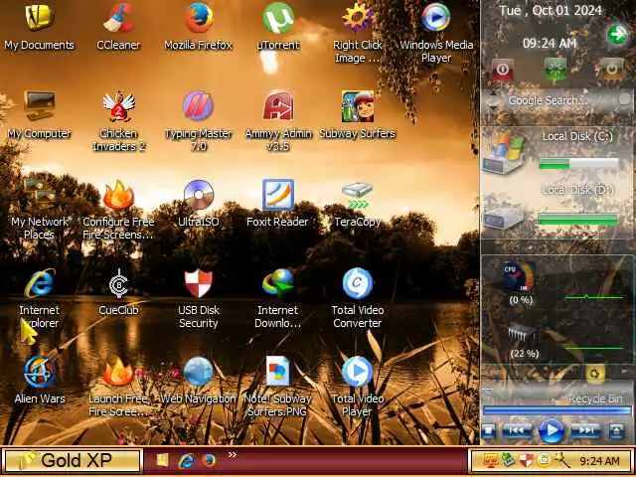The height and width of the screenshot is (477, 636).
Task: Launch UltraISO desktop shortcut
Action: (x=199, y=195)
